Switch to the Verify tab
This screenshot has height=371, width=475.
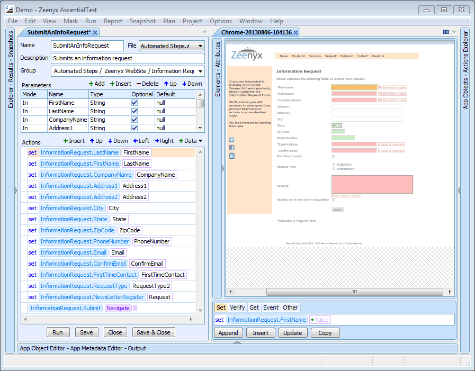coord(237,307)
